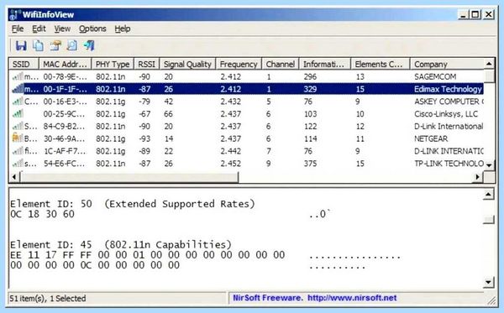Screen dimensions: 504x313
Task: Click the WifiInfoView title bar app icon
Action: point(15,14)
